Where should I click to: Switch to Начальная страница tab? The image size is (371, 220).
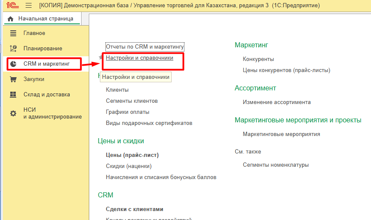click(45, 19)
